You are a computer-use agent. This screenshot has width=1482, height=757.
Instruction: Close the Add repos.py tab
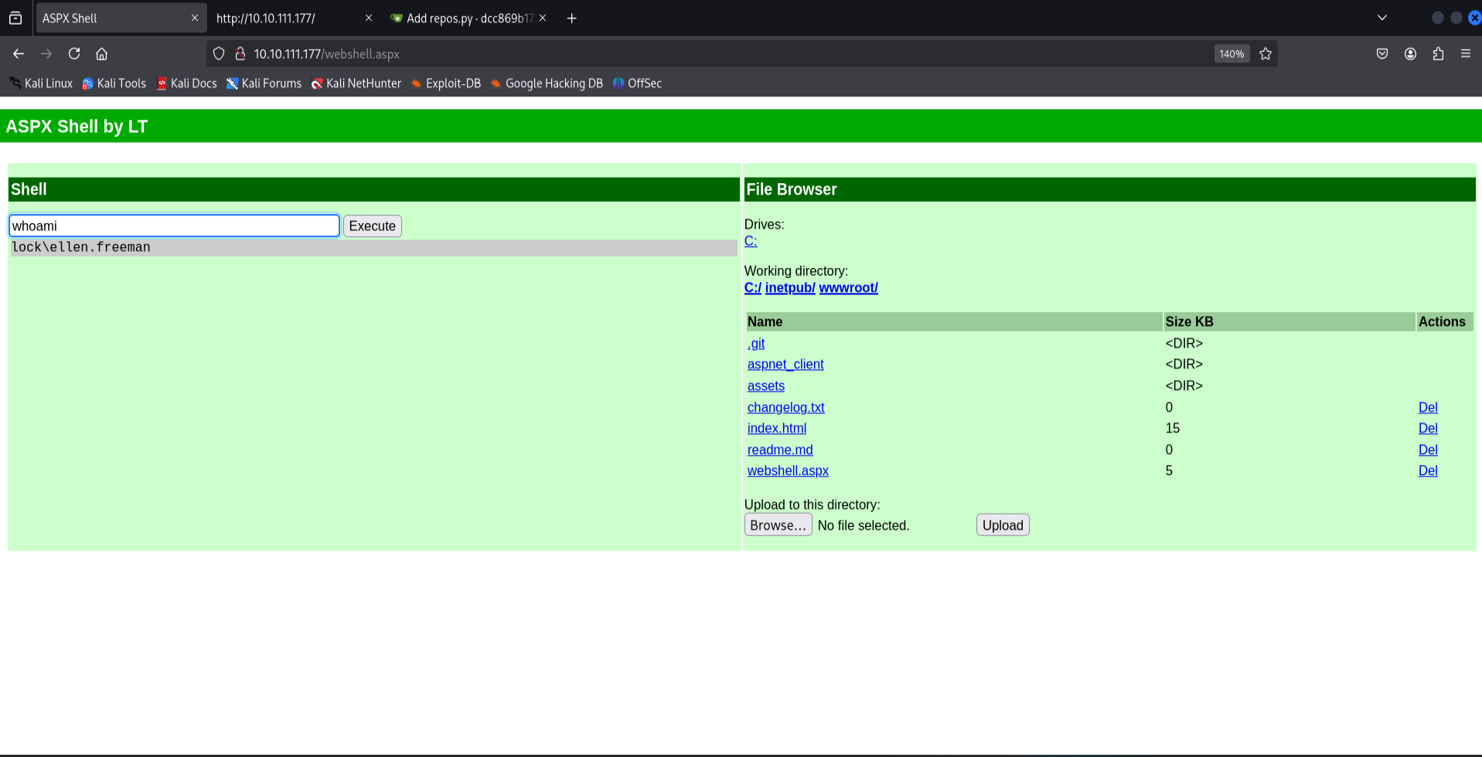point(543,19)
